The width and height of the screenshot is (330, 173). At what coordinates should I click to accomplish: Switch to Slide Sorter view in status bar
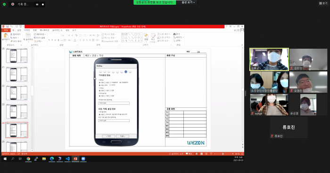pos(201,154)
